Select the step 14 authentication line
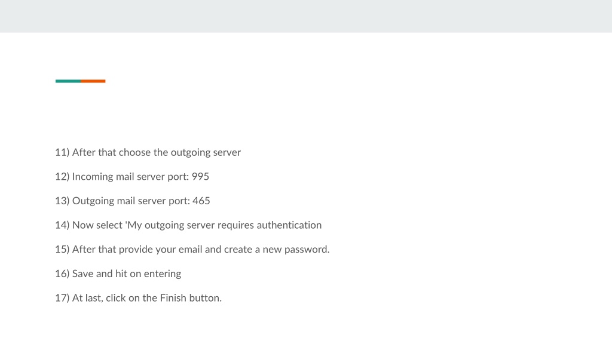 [188, 225]
